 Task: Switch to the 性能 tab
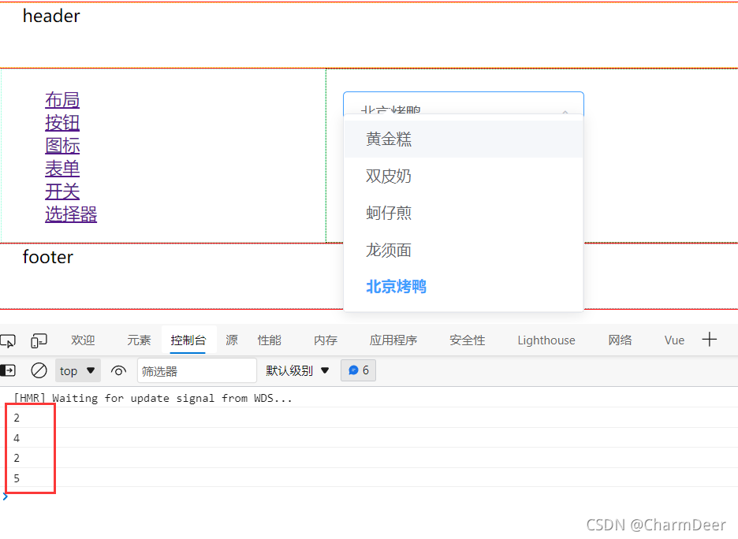(269, 340)
